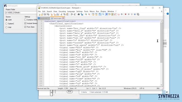Toggle Show All Characters pilcrow icon
This screenshot has height=102, width=182.
click(103, 14)
